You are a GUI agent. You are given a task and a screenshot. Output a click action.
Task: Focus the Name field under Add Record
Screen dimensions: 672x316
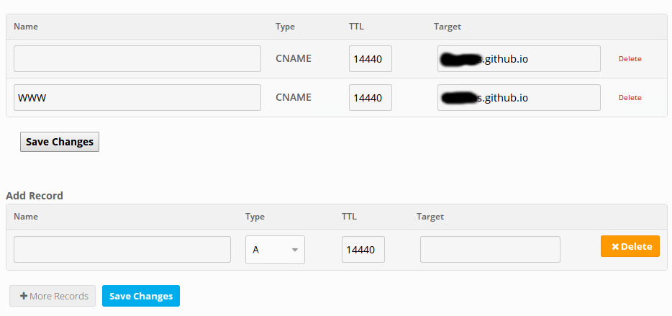122,249
